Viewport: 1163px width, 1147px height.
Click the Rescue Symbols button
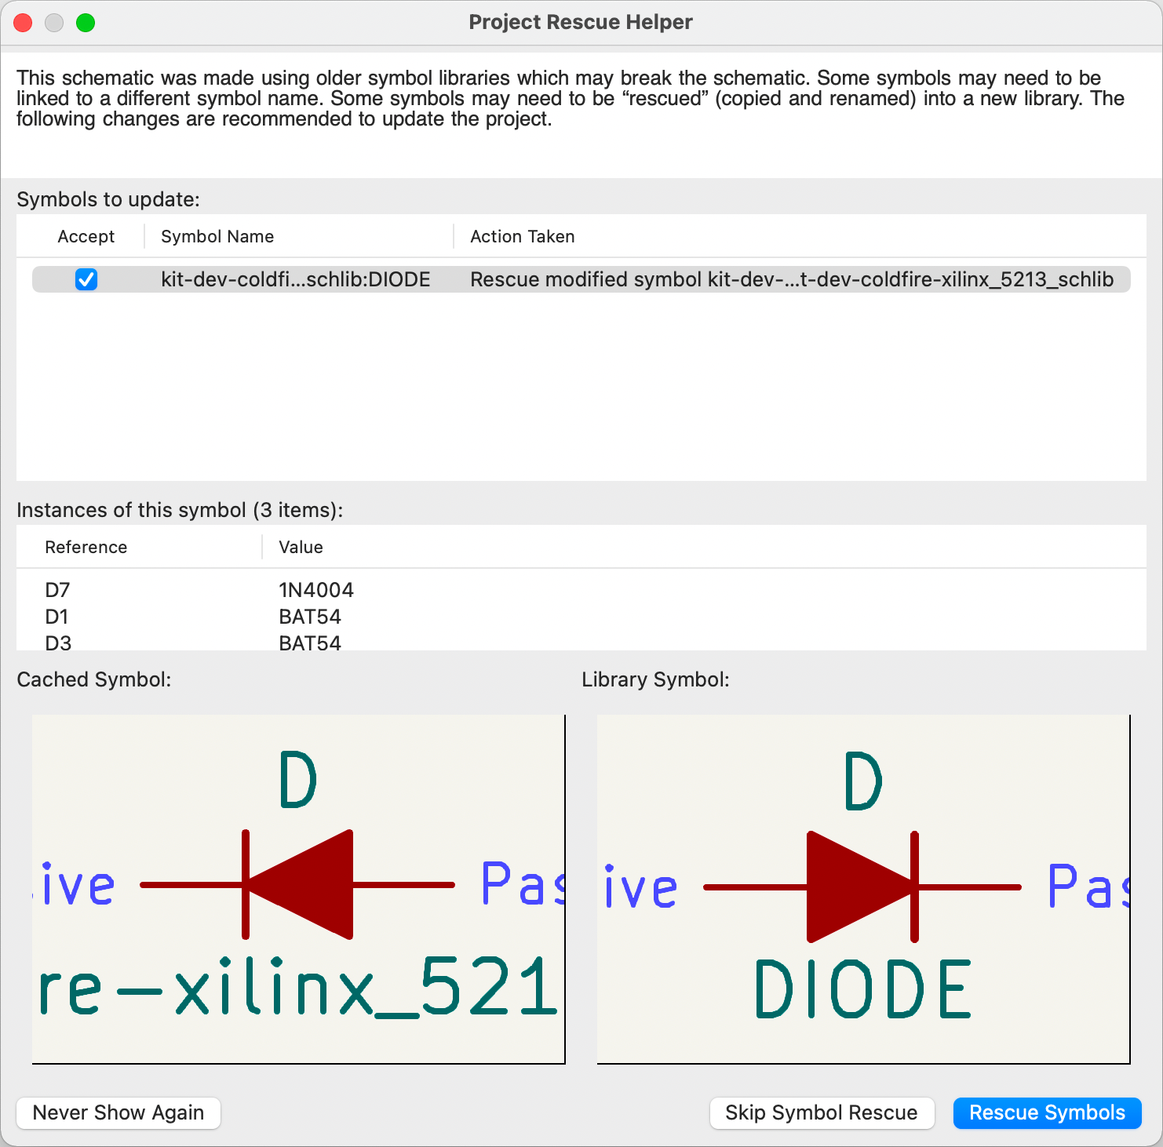(x=1046, y=1112)
